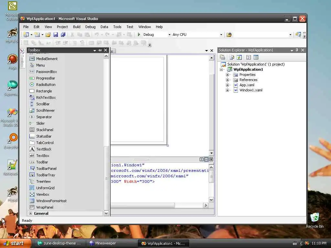Open the Recycle Bin desktop icon
The width and height of the screenshot is (331, 248).
pyautogui.click(x=315, y=220)
